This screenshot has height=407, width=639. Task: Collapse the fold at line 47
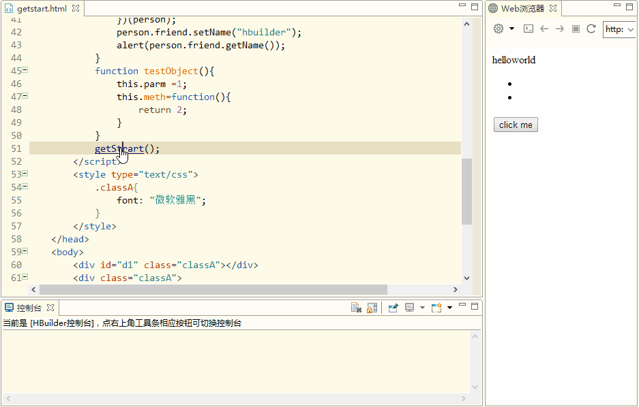(x=25, y=96)
